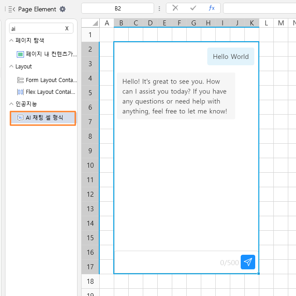Collapse the 페이지 탐색 section

[11, 40]
